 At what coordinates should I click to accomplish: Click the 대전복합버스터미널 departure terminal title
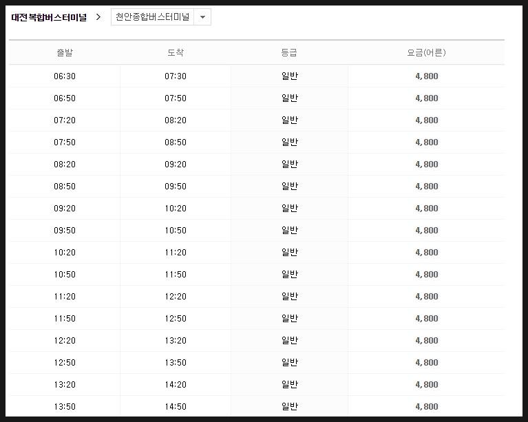pos(49,17)
